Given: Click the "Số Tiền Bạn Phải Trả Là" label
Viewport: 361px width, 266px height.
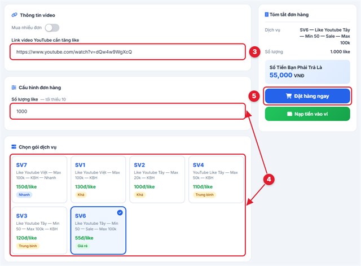Looking at the screenshot, I should point(296,67).
